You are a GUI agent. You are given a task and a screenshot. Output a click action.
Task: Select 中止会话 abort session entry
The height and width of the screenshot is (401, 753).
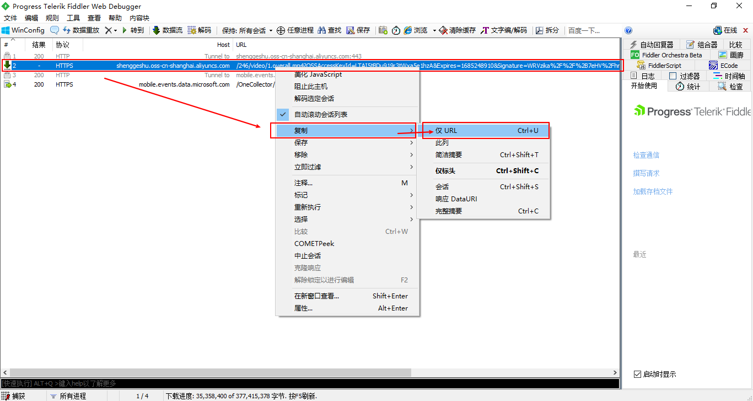[347, 256]
